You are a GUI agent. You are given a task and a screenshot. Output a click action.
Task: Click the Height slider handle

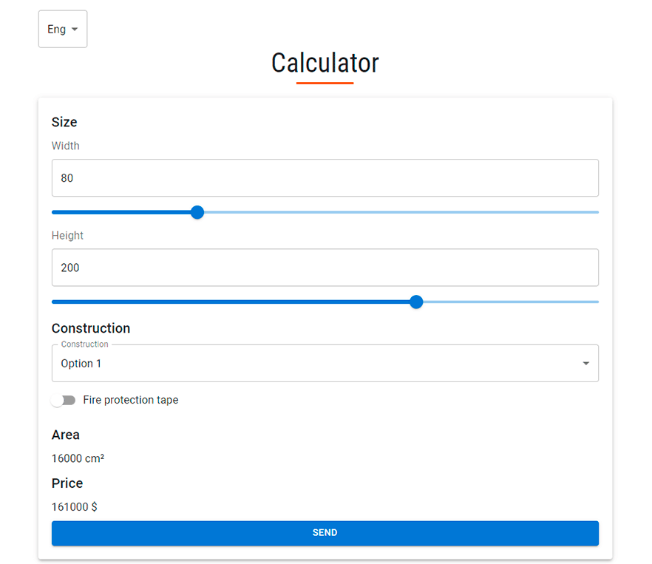[416, 302]
